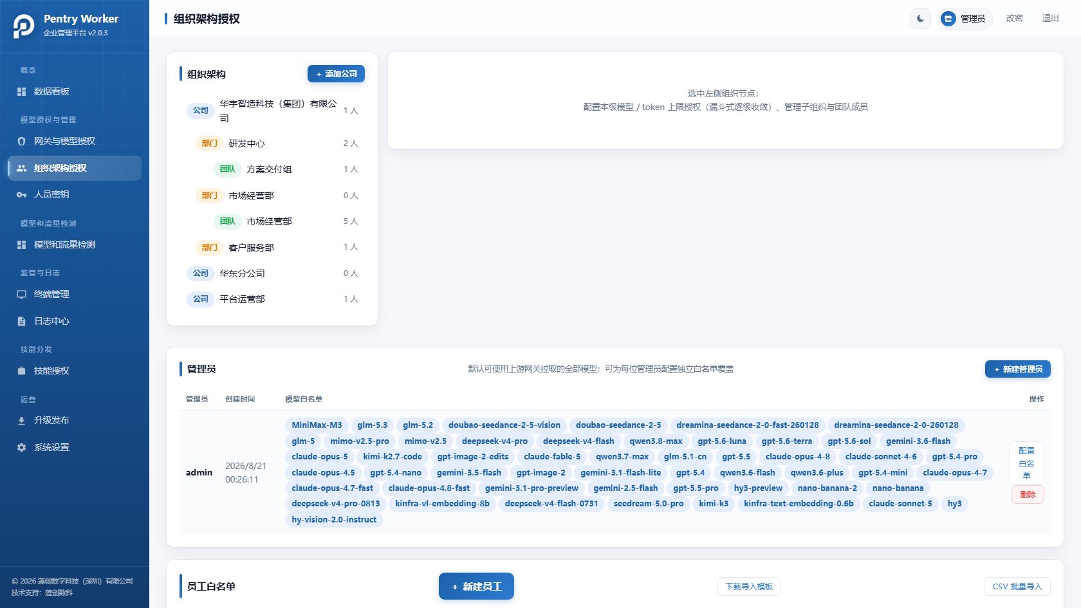Image resolution: width=1081 pixels, height=608 pixels.
Task: Click the MiniMax-M3 model tag
Action: pos(317,425)
